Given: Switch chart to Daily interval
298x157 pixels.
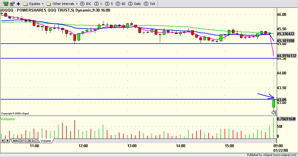Looking at the screenshot, I should [x=135, y=3].
